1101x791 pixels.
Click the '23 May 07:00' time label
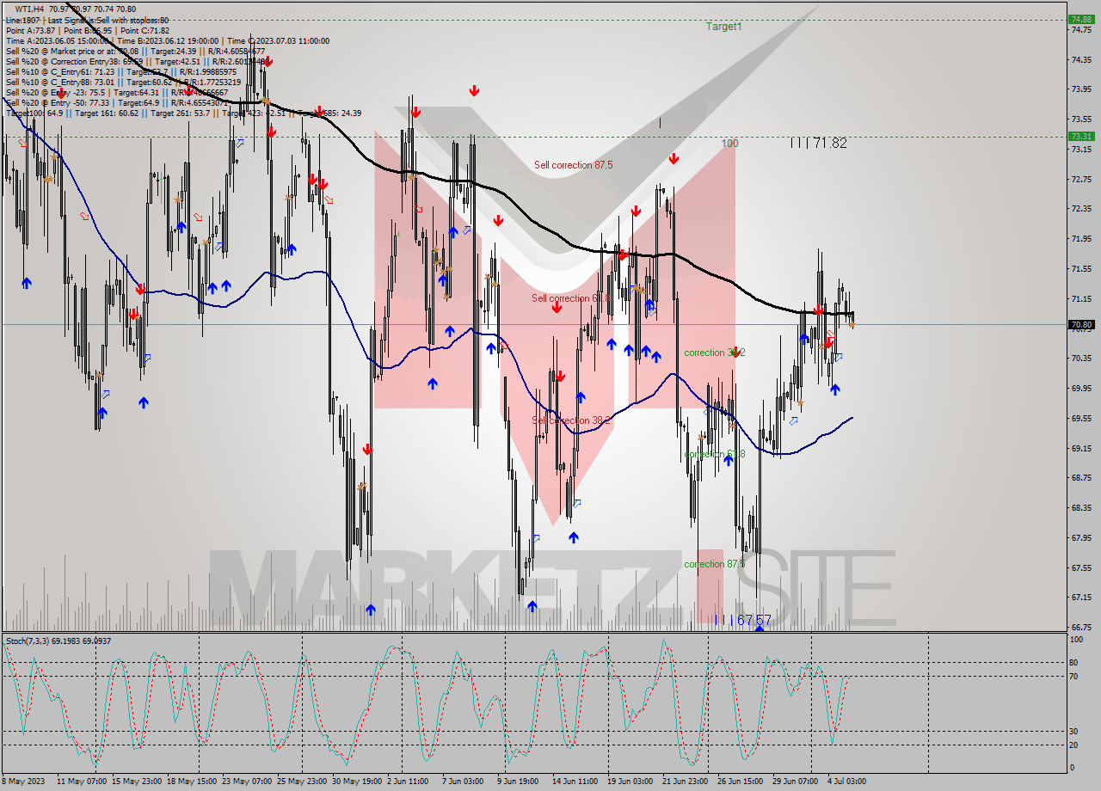tap(246, 781)
